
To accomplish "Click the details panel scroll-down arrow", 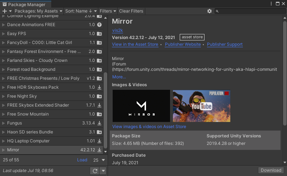I will [x=284, y=162].
